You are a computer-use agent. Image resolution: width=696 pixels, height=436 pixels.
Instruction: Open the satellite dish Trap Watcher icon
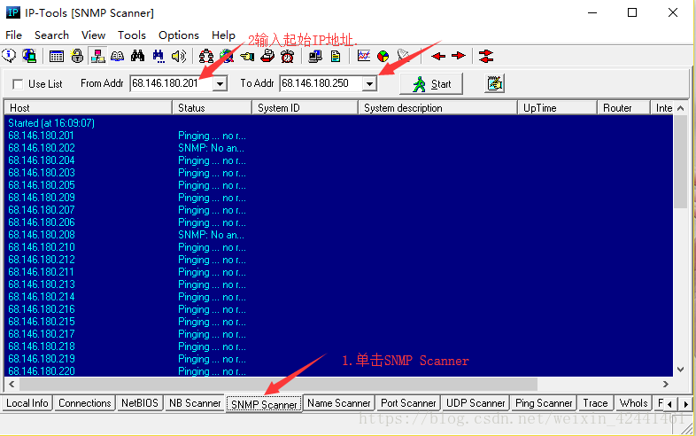click(403, 56)
